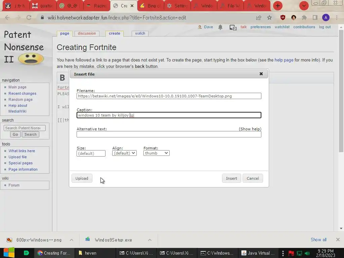The height and width of the screenshot is (258, 344).
Task: Open the alerts bell icon
Action: tap(220, 27)
